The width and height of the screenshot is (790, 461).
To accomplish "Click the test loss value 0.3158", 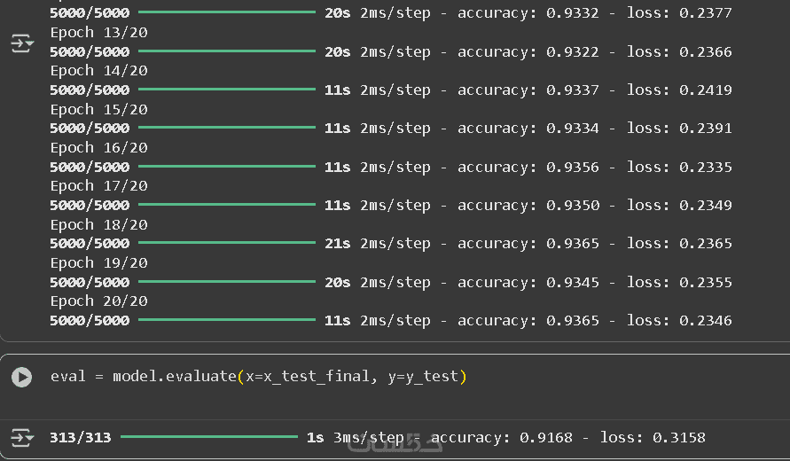I will coord(679,438).
